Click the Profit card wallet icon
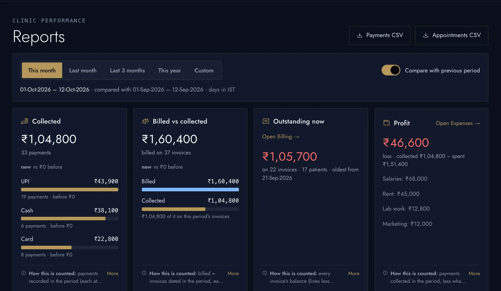 coord(386,123)
